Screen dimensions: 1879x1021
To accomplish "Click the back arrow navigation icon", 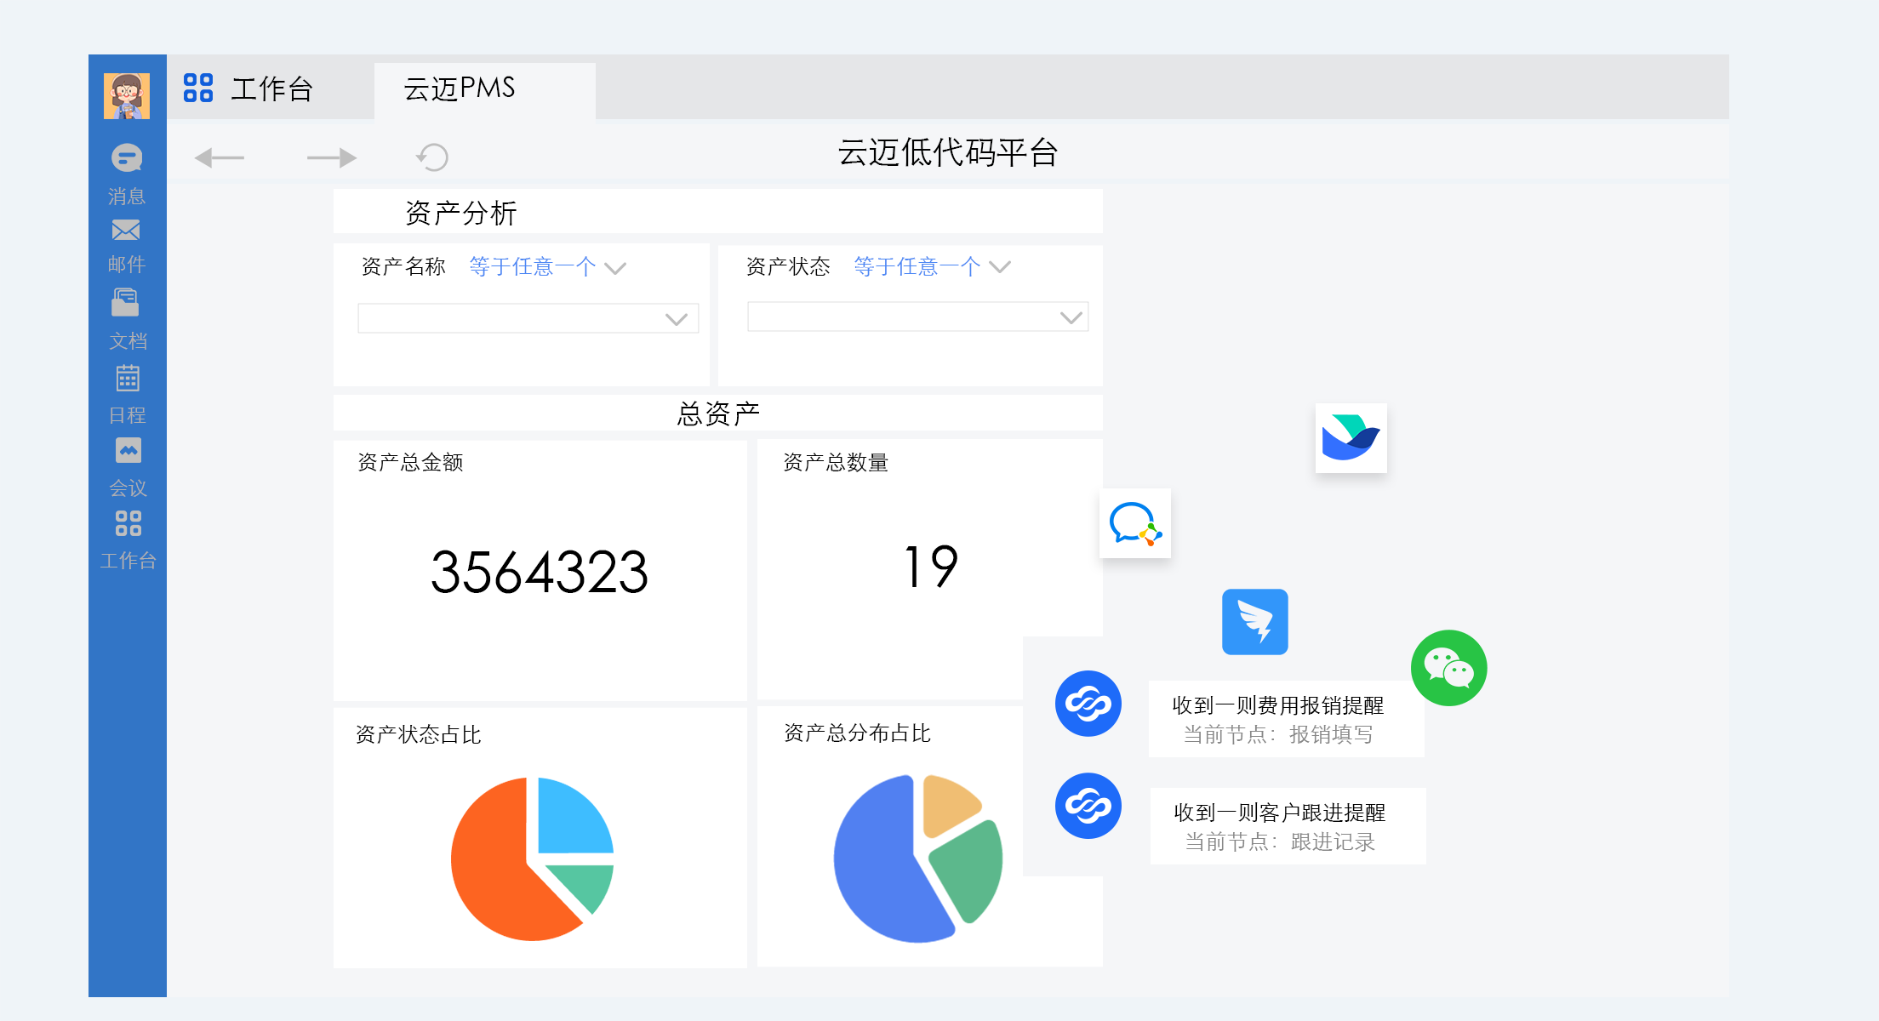I will [220, 157].
